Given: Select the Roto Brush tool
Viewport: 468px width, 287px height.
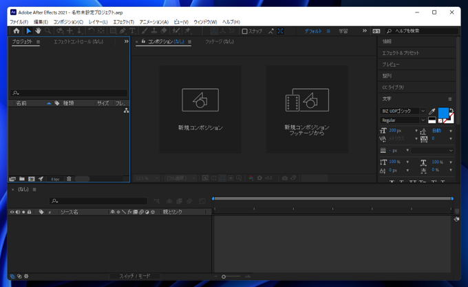Looking at the screenshot, I should tap(176, 31).
